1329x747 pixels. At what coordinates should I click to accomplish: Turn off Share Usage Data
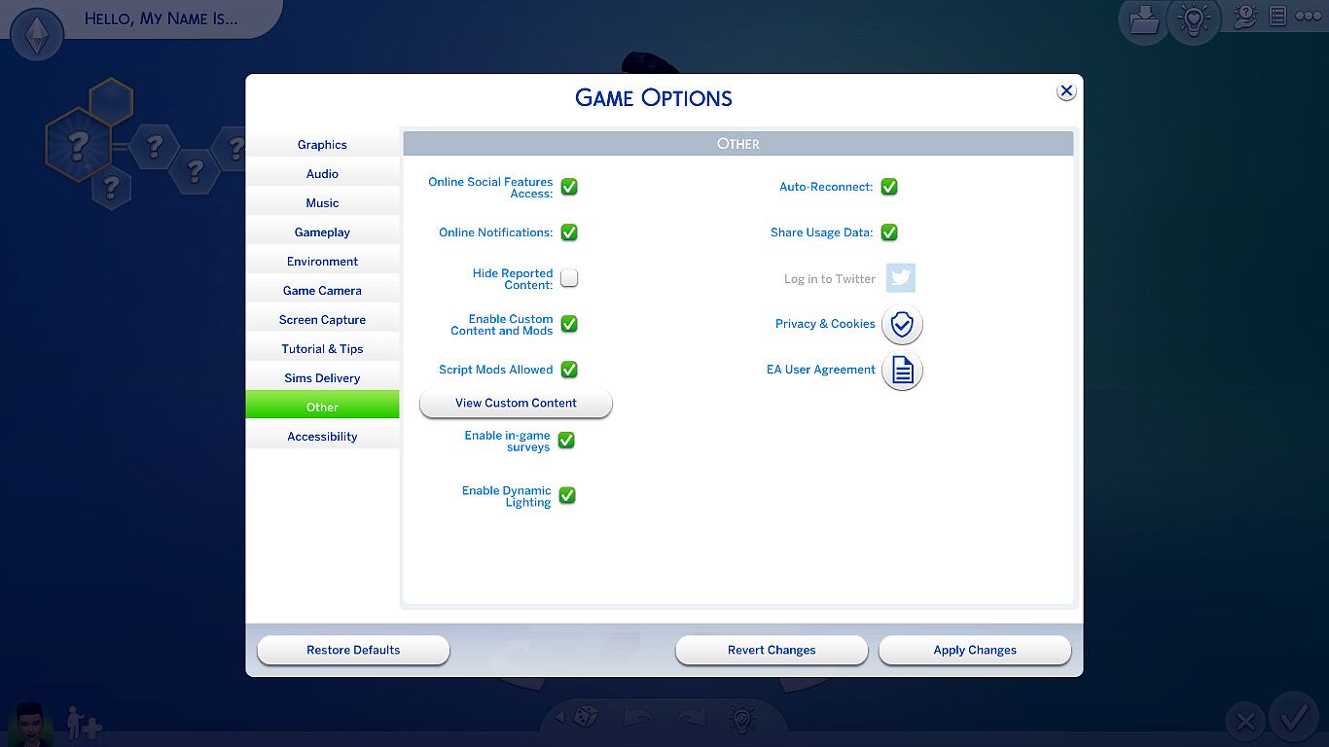pos(888,232)
